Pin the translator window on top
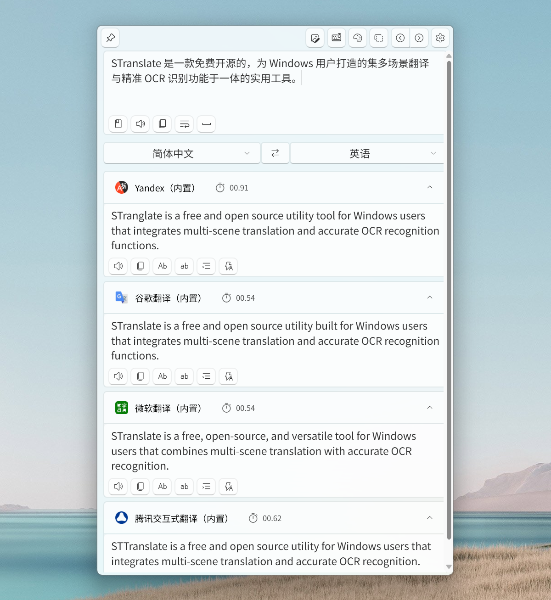551x600 pixels. [x=111, y=38]
